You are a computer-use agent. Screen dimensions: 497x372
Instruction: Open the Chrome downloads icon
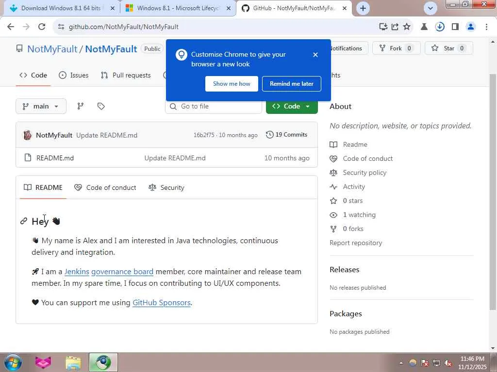pos(440,27)
